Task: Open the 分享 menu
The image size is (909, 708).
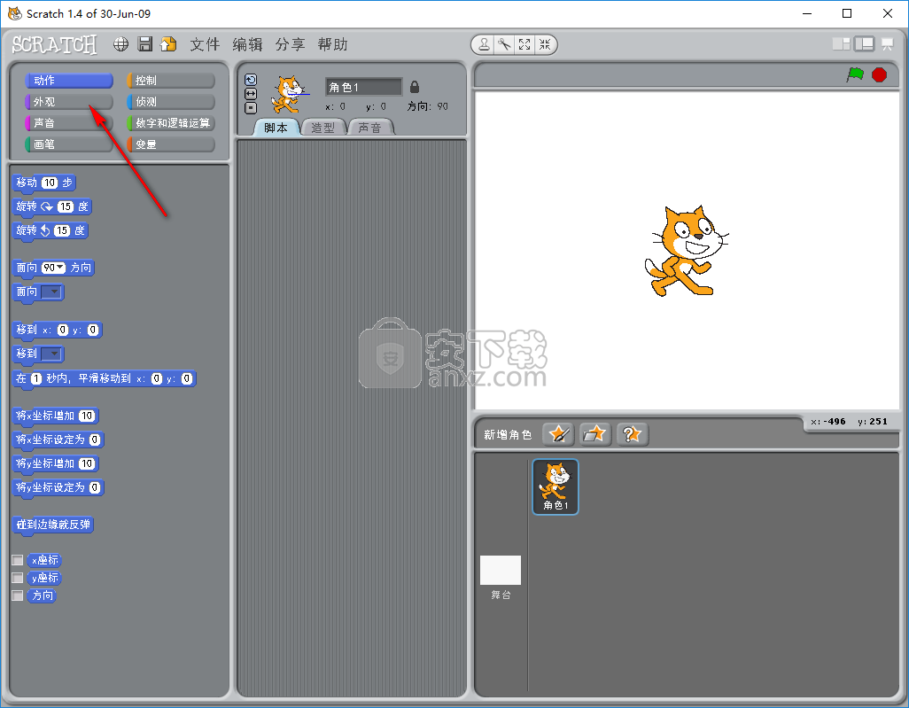Action: click(x=290, y=44)
